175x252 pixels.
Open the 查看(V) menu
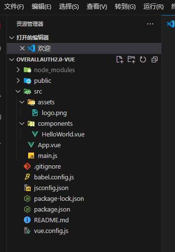tap(97, 7)
